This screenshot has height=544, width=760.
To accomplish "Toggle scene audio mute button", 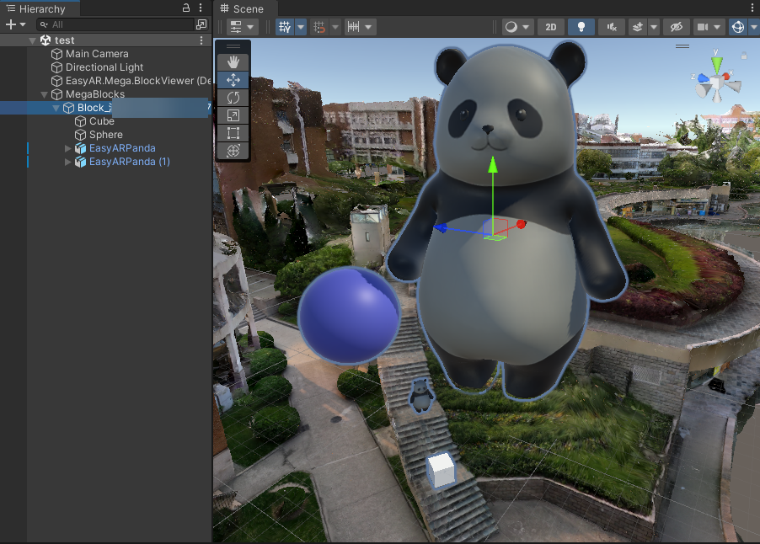I will pyautogui.click(x=611, y=27).
